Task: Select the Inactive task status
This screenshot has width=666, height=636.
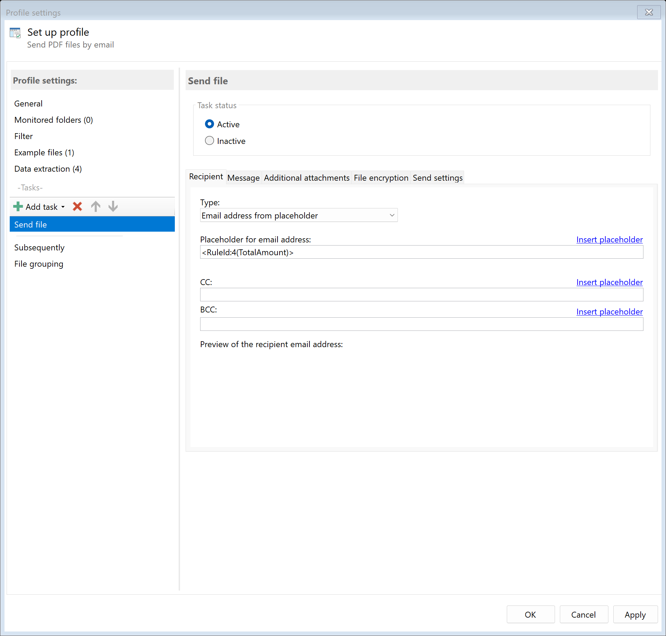Action: pyautogui.click(x=210, y=141)
